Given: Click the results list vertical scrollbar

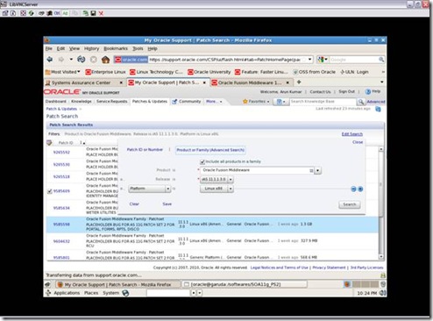Looking at the screenshot, I should 381,203.
